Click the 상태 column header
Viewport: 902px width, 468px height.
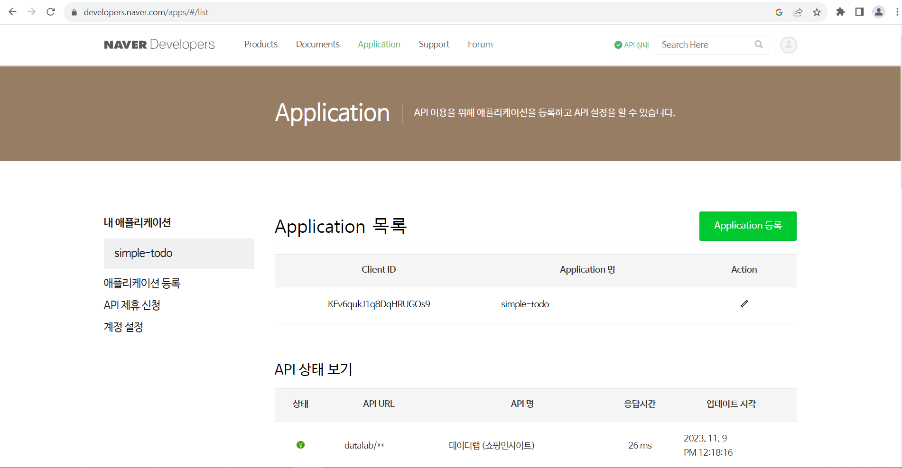300,404
